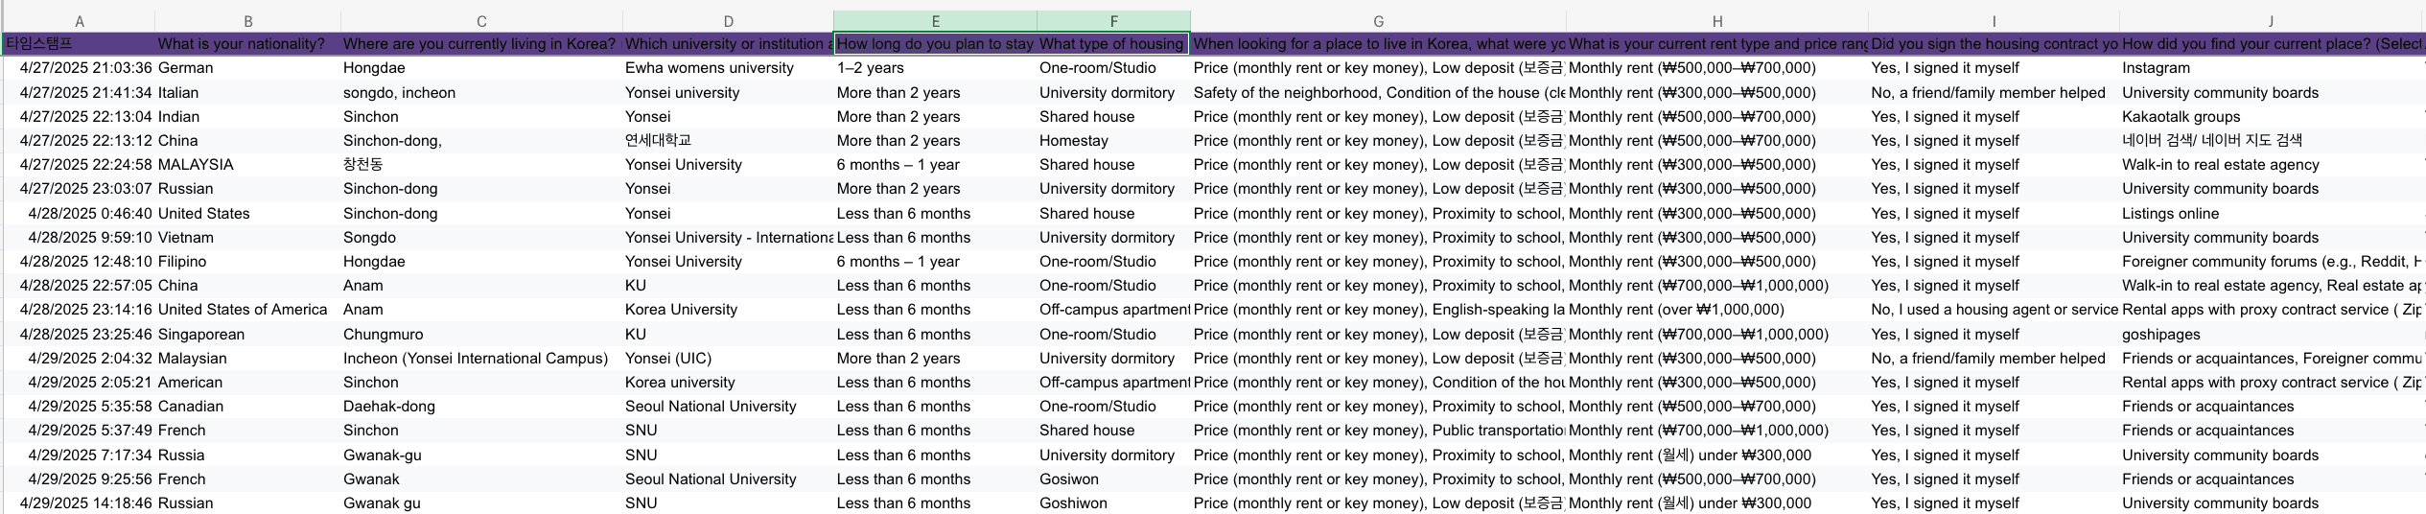This screenshot has width=2426, height=514.
Task: Click the 'Singaporean' nationality cell
Action: point(201,335)
